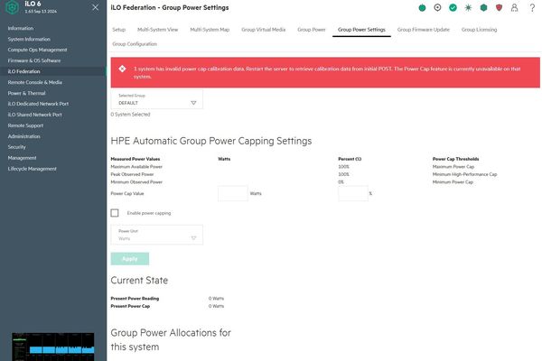Click the 'Minimum Observed Power' label
This screenshot has height=361, width=542.
point(136,181)
